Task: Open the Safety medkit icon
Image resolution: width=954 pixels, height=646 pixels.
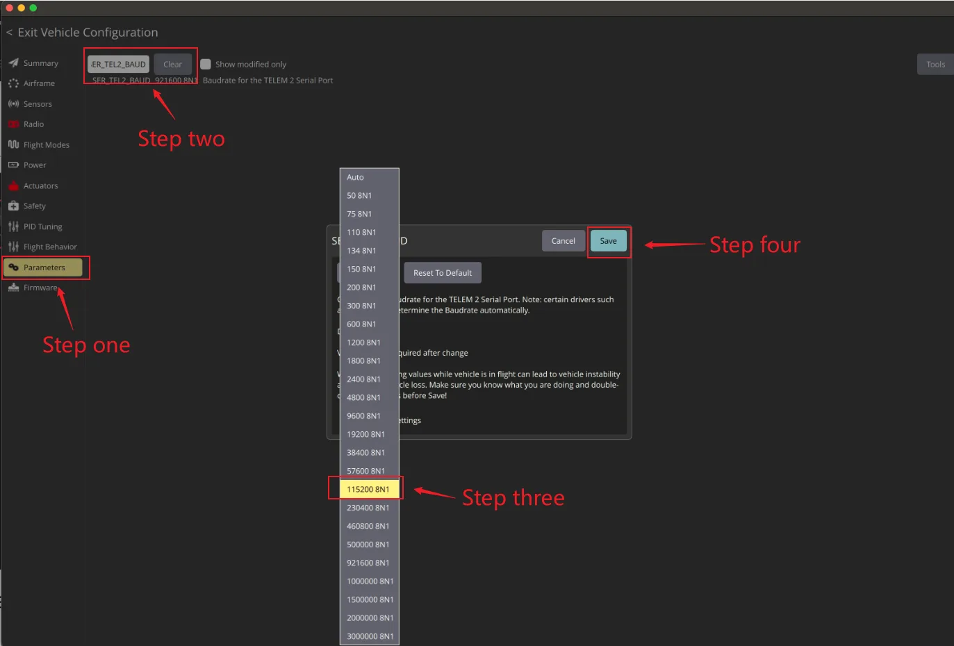Action: pyautogui.click(x=13, y=206)
